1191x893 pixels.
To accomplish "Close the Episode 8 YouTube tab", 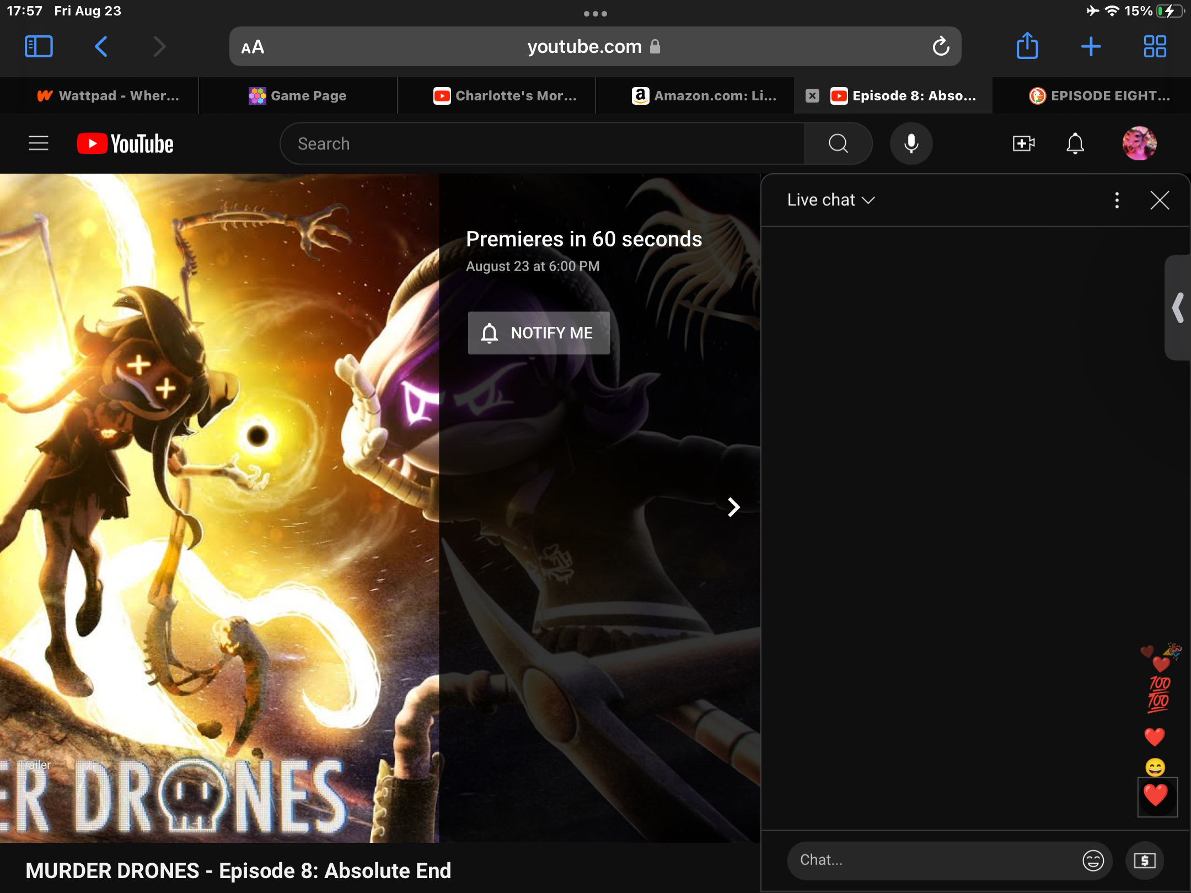I will tap(812, 96).
